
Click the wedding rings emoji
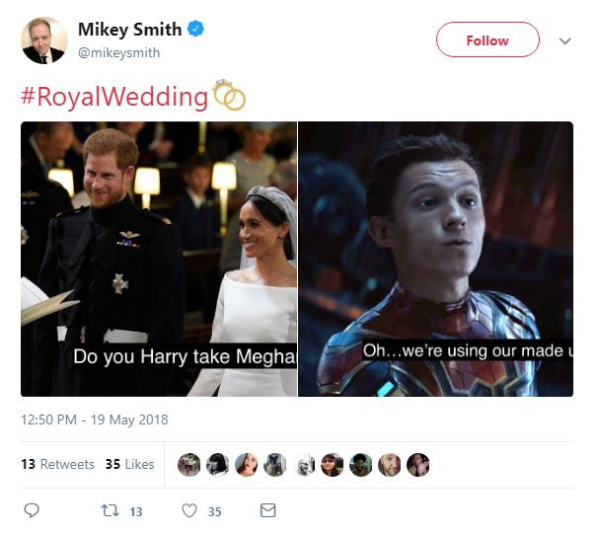(x=229, y=97)
